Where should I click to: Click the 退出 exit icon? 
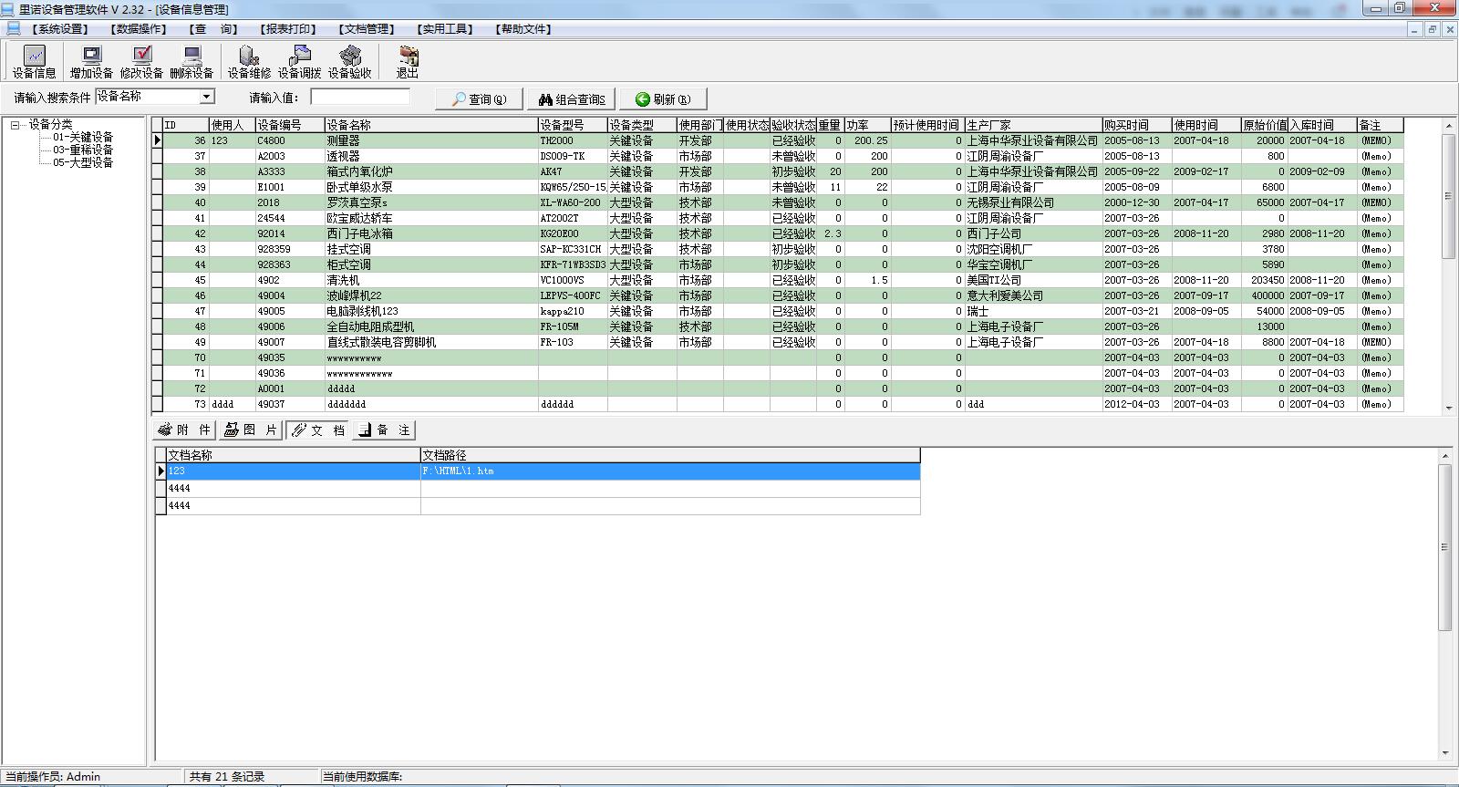coord(407,62)
